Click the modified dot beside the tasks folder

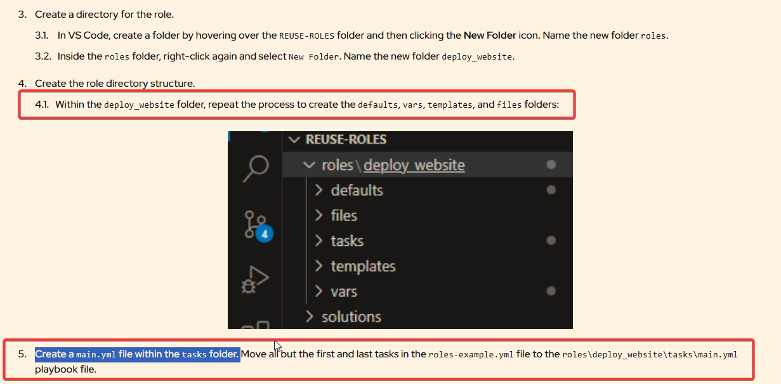[551, 241]
